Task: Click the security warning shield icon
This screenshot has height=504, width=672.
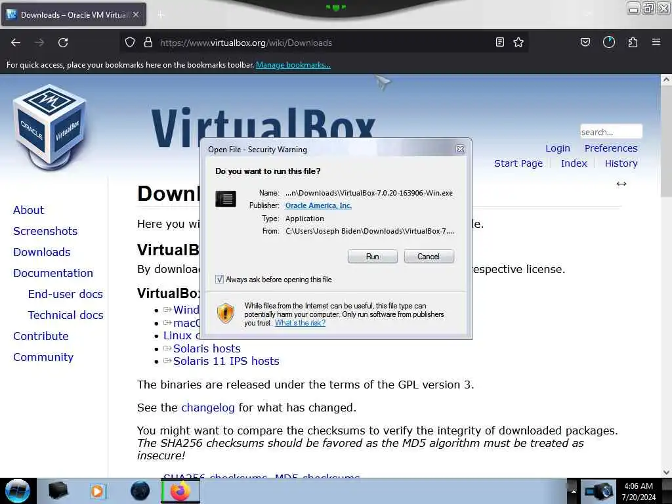Action: [x=226, y=313]
